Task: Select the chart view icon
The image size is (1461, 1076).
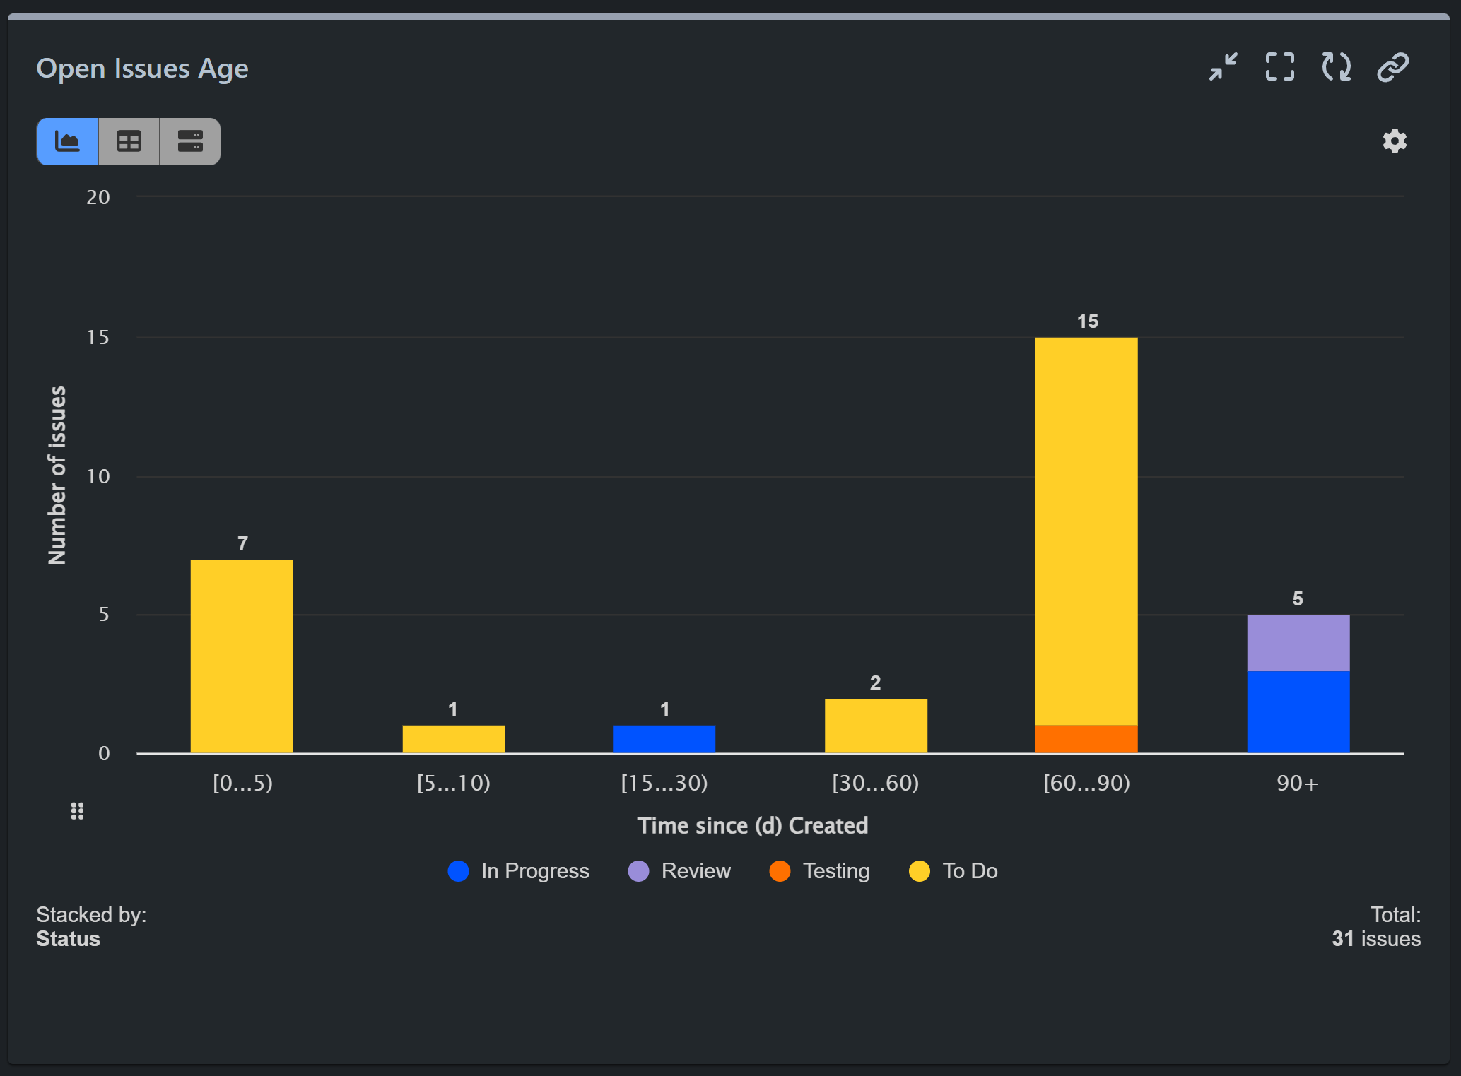Action: [67, 141]
